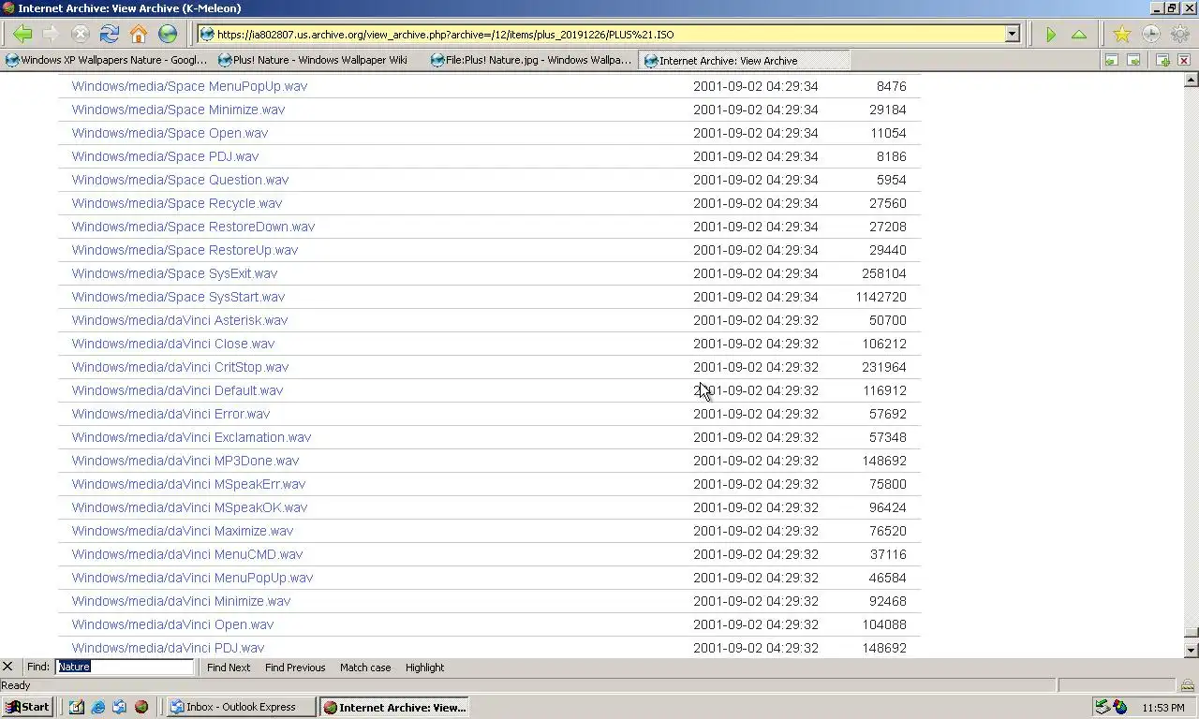Click scrollbar down arrow
Viewport: 1199px width, 719px height.
click(1191, 650)
